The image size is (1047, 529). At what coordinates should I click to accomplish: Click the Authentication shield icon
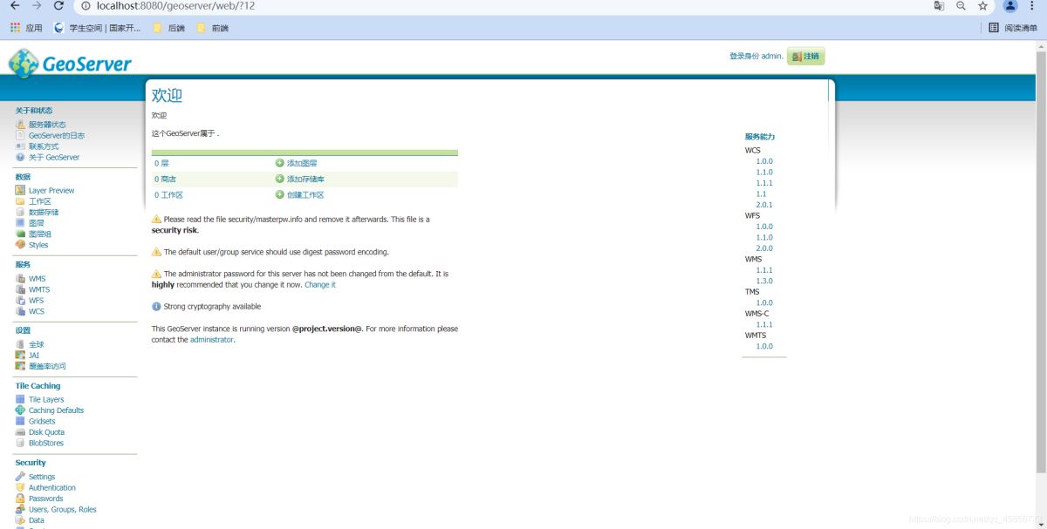pos(20,487)
